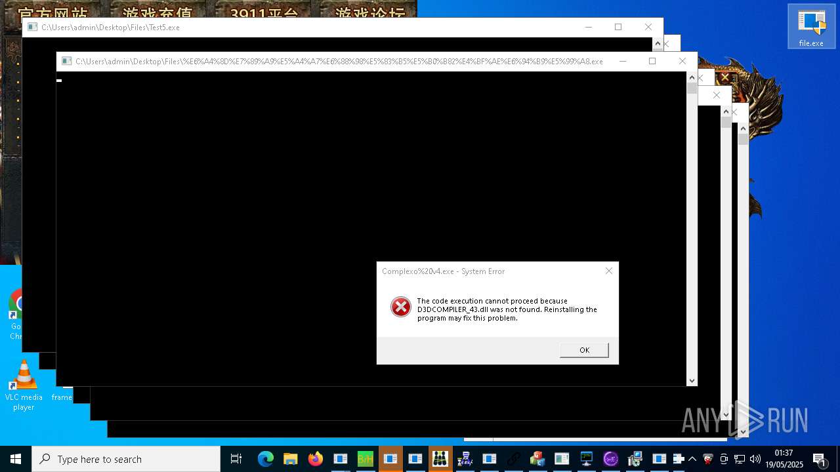Select the VLC media player desktop icon
This screenshot has height=472, width=840.
[x=24, y=385]
